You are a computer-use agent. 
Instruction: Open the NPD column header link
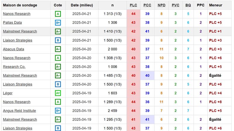(x=161, y=5)
